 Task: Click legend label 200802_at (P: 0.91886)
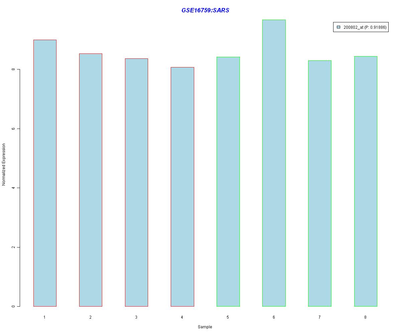(365, 27)
